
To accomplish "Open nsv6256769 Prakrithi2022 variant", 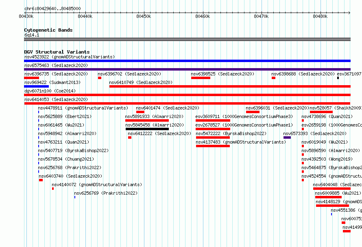I will pyautogui.click(x=106, y=193).
